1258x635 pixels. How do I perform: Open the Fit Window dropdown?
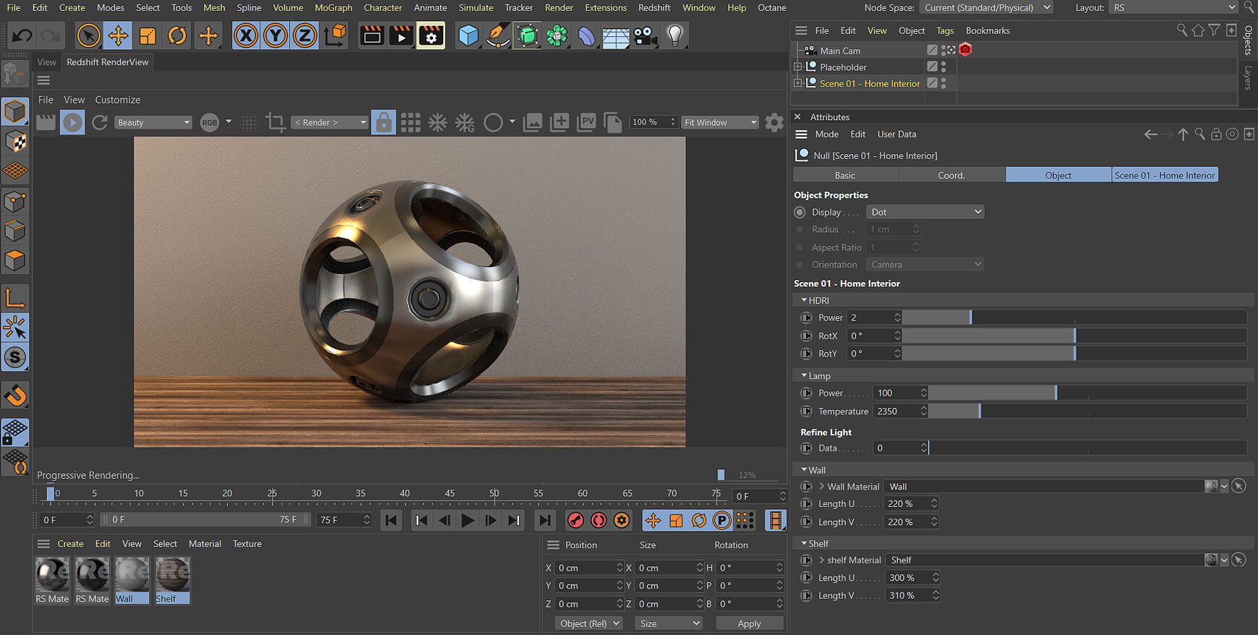pyautogui.click(x=720, y=122)
